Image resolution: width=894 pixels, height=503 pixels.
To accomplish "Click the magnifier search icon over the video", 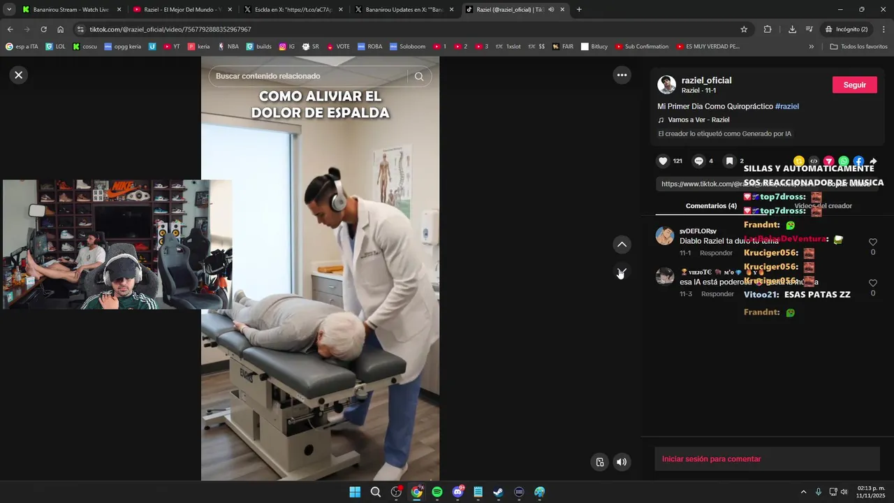I will click(x=419, y=76).
